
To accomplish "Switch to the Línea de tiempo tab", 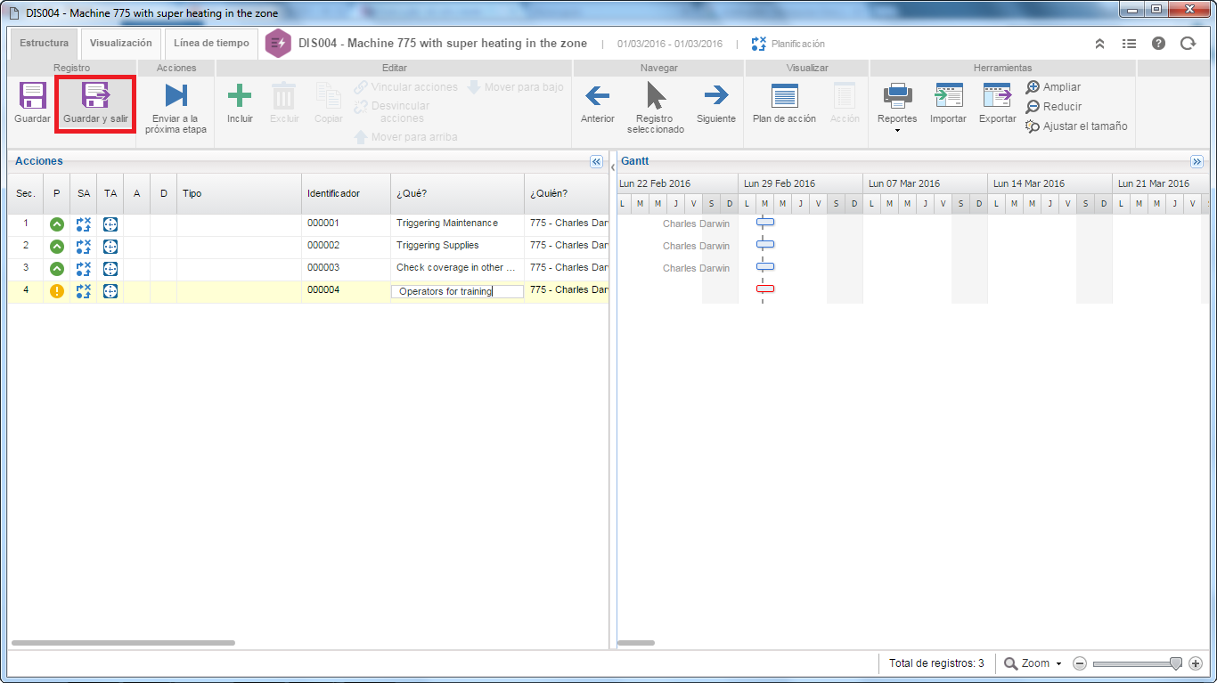I will [x=211, y=43].
